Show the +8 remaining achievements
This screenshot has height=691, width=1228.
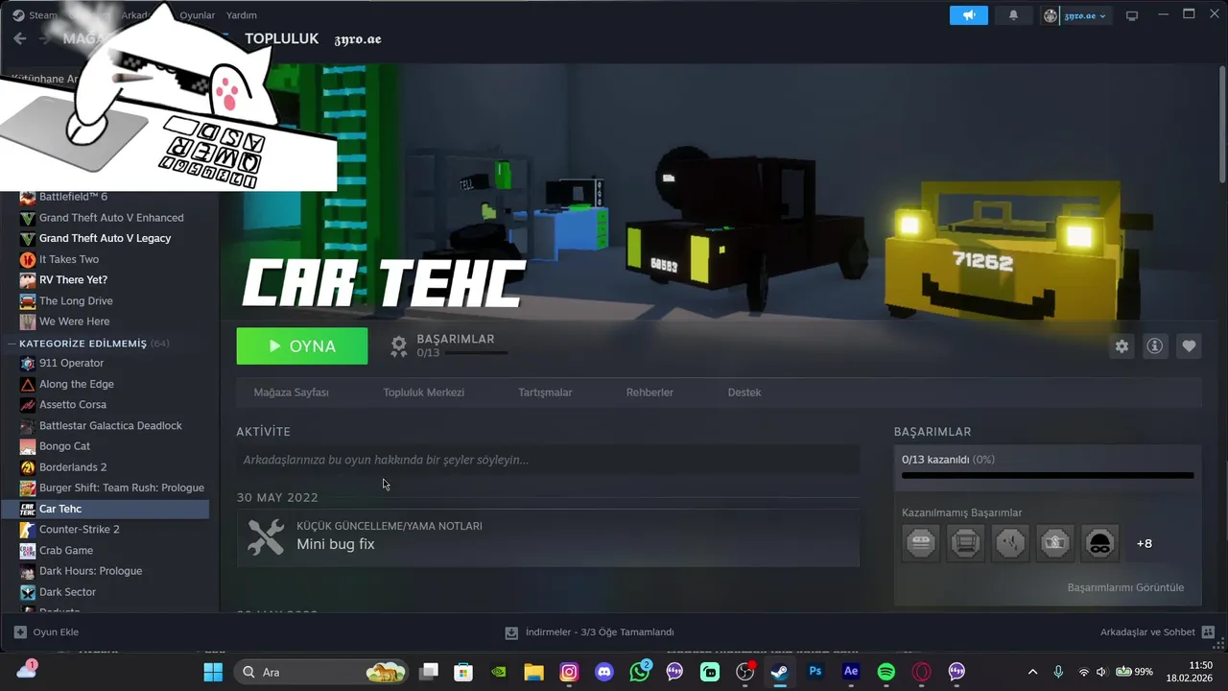(1144, 543)
